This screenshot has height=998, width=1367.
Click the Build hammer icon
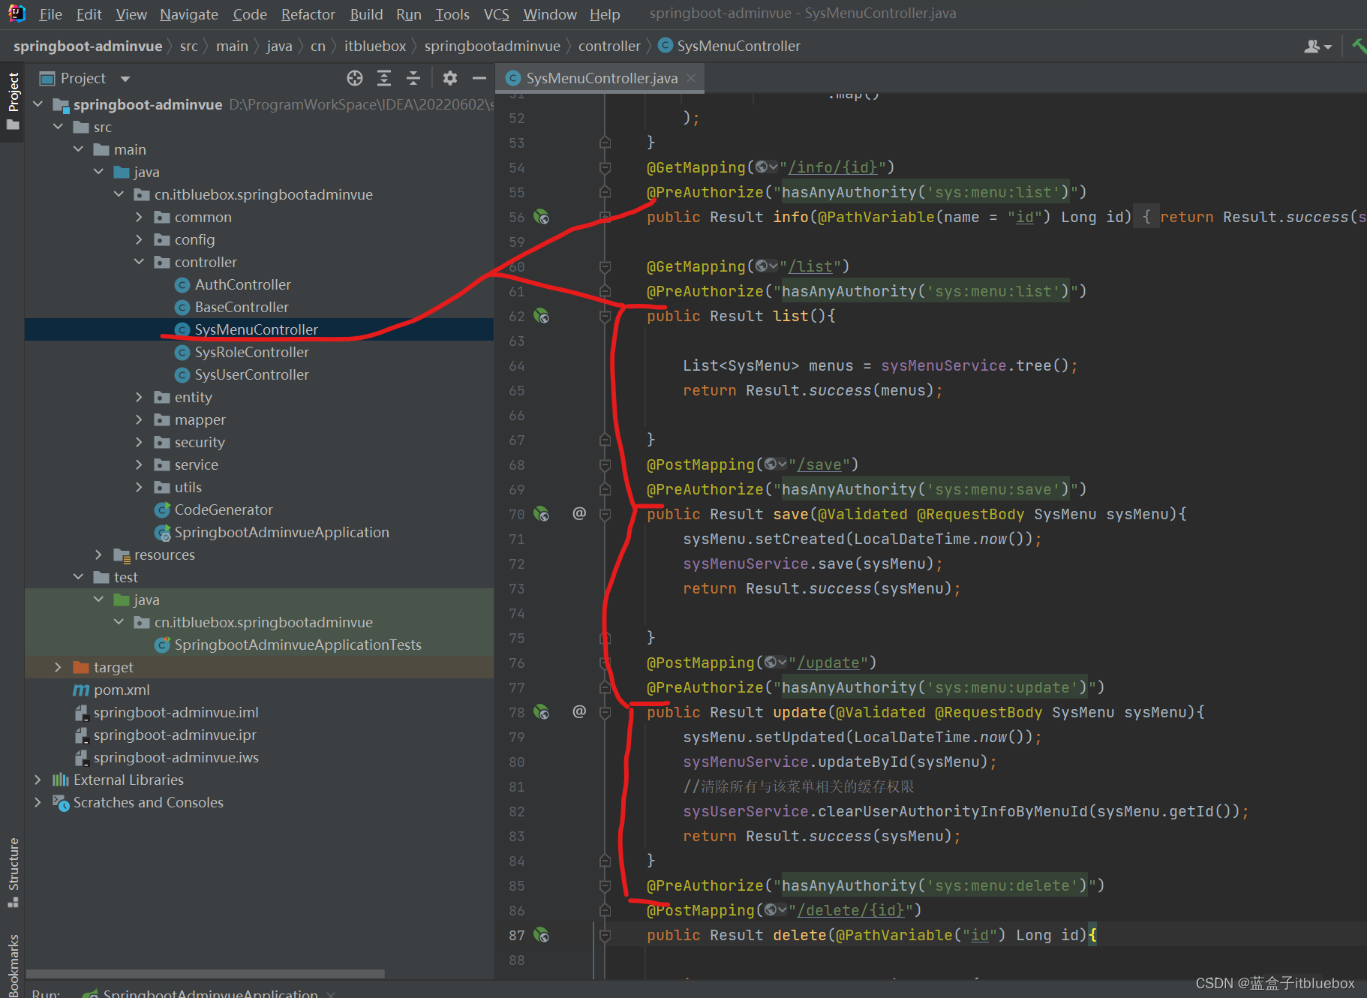click(1359, 46)
